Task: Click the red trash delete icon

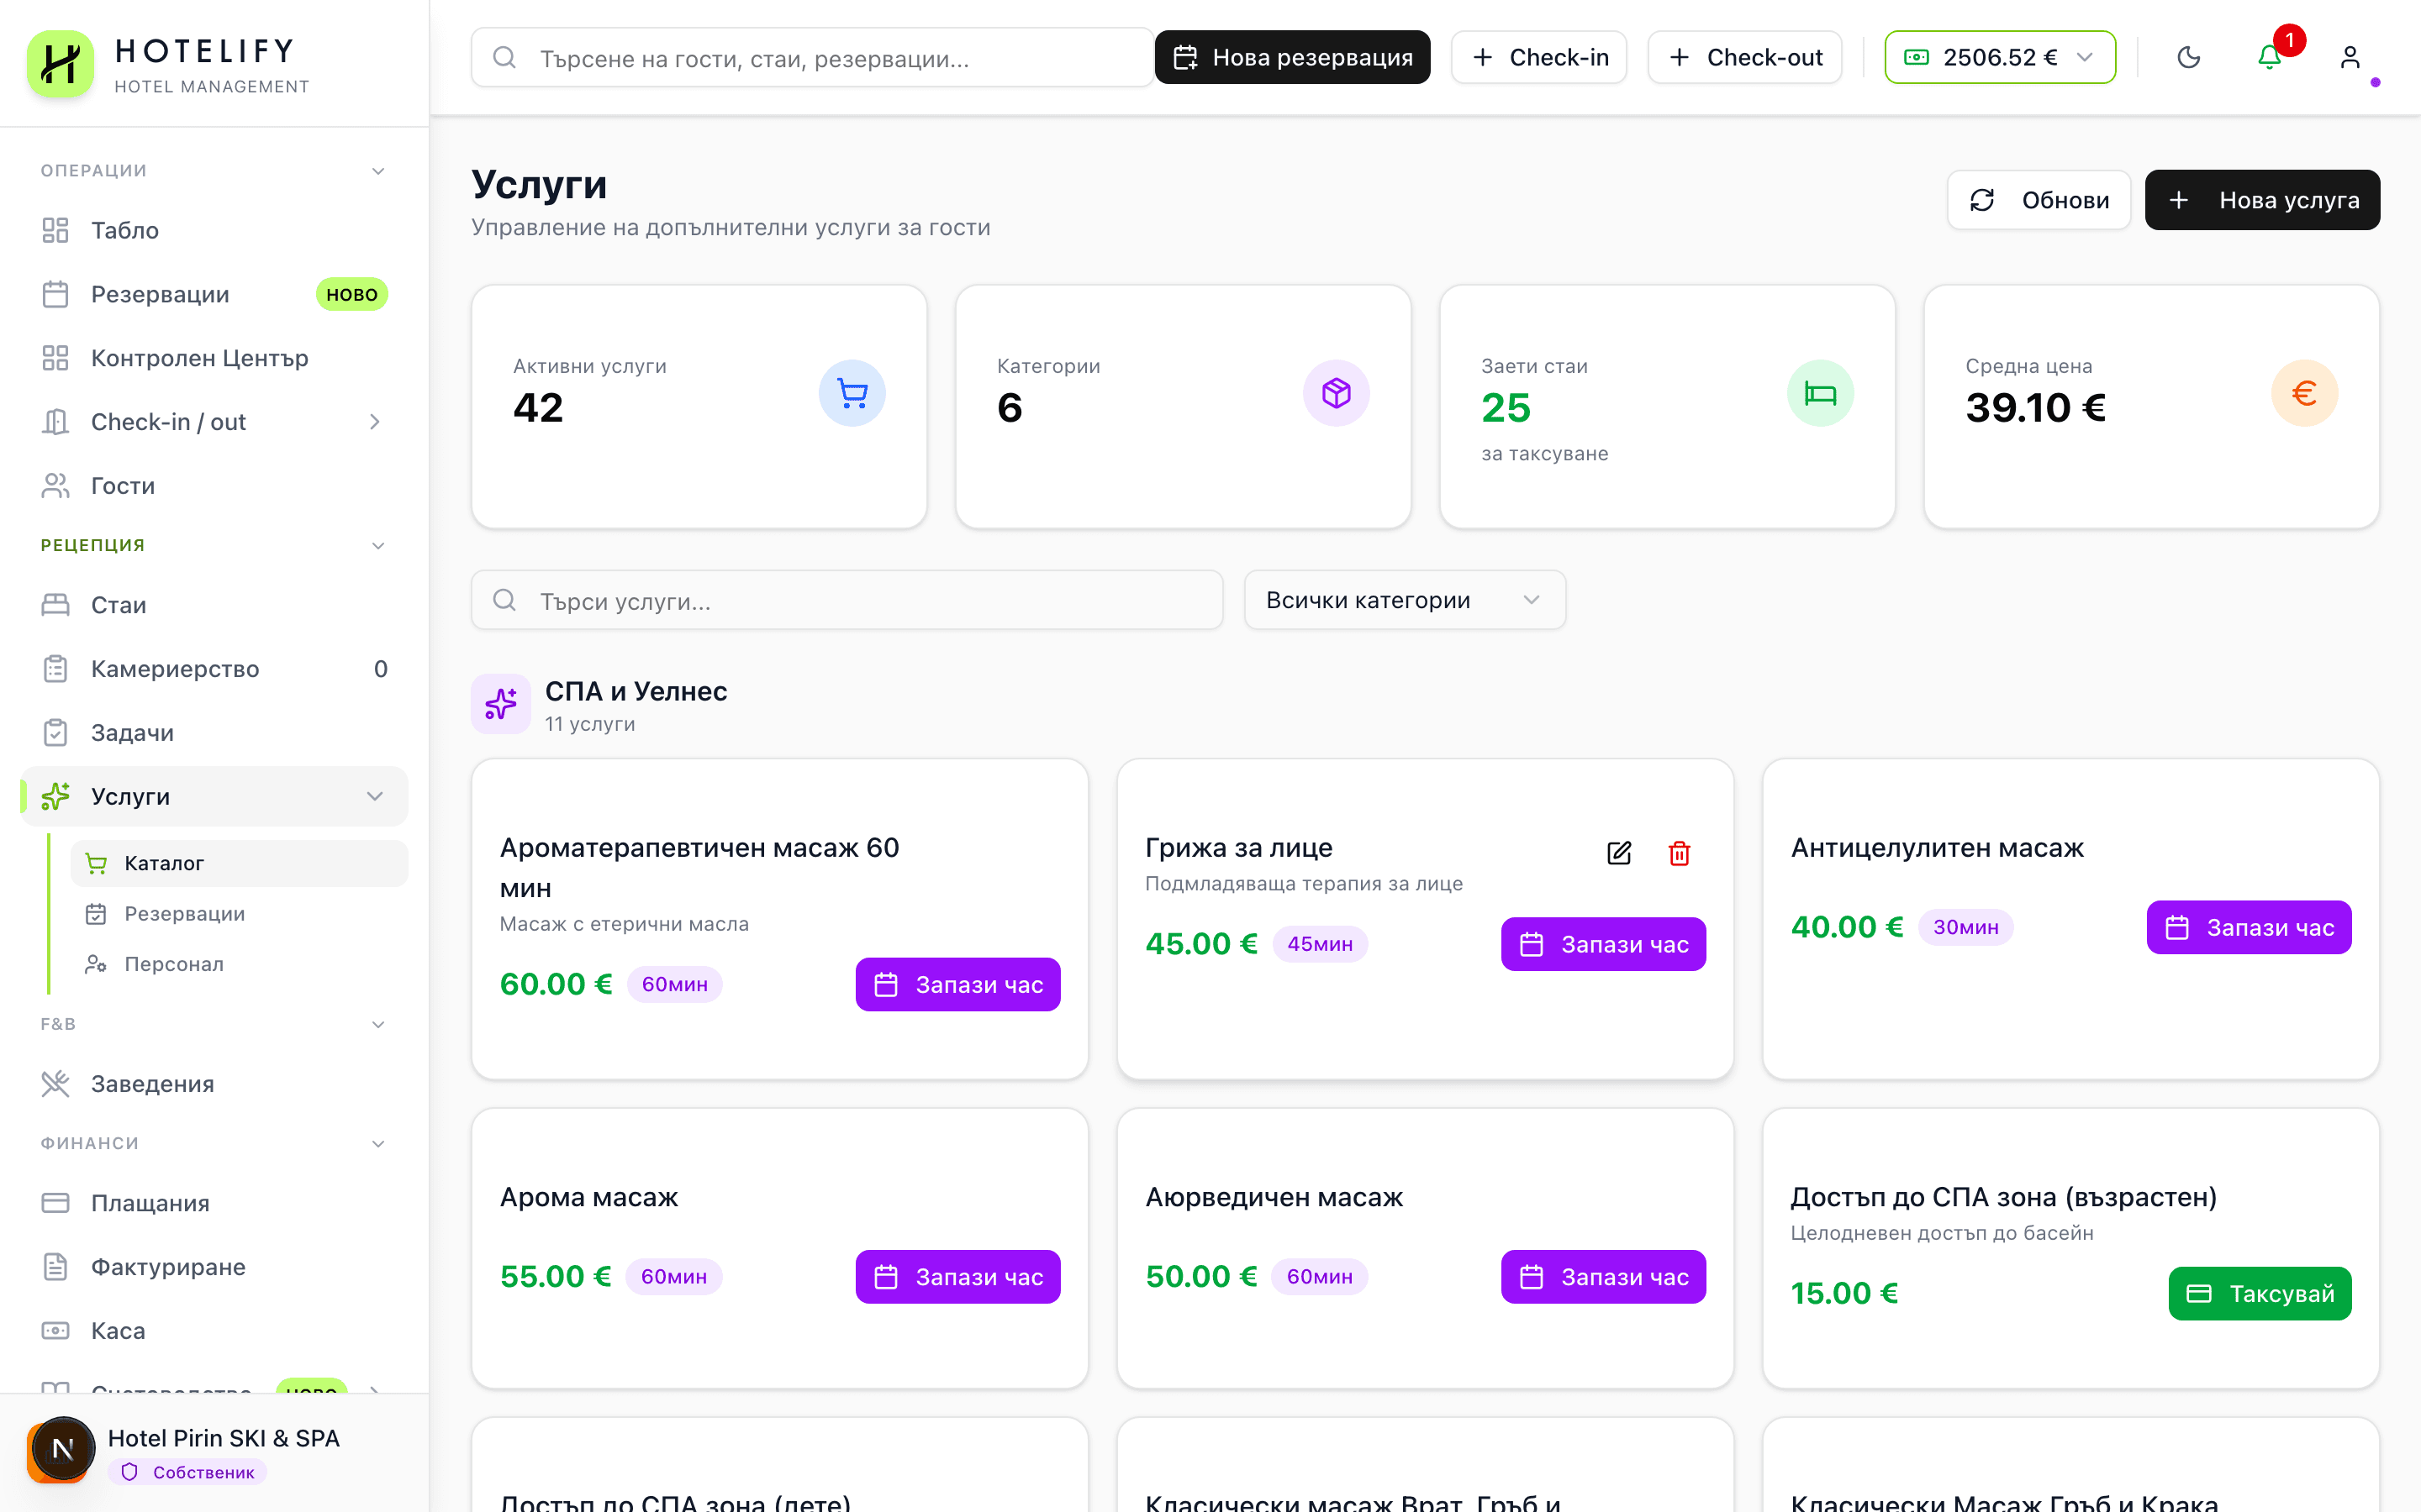Action: 1679,853
